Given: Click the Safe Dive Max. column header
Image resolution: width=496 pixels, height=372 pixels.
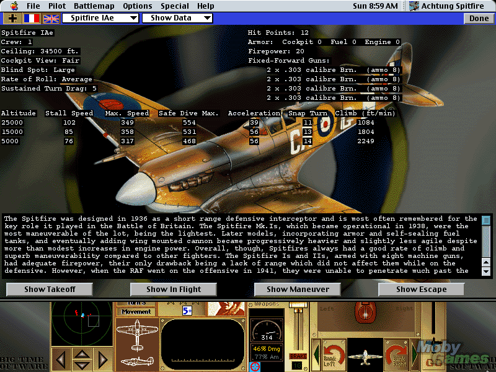Looking at the screenshot, I should 188,113.
